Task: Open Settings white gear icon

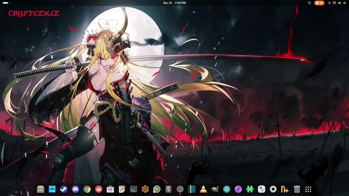Action: (x=273, y=189)
